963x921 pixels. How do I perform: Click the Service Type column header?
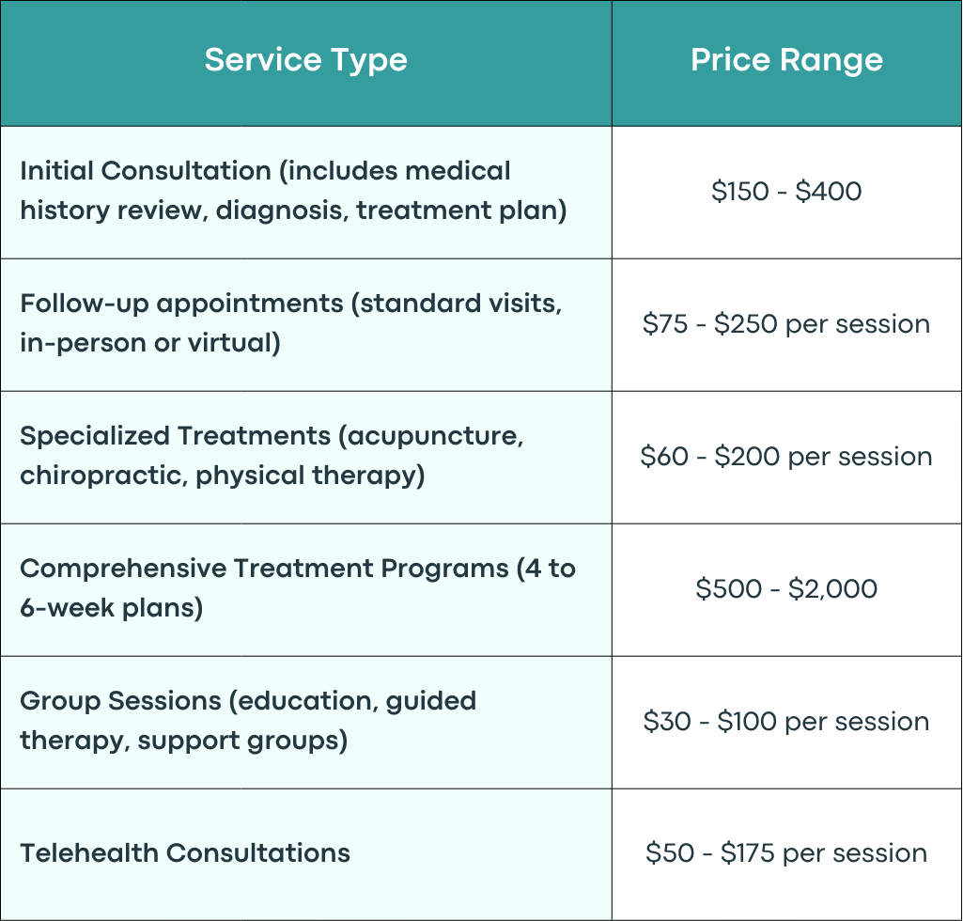point(306,61)
